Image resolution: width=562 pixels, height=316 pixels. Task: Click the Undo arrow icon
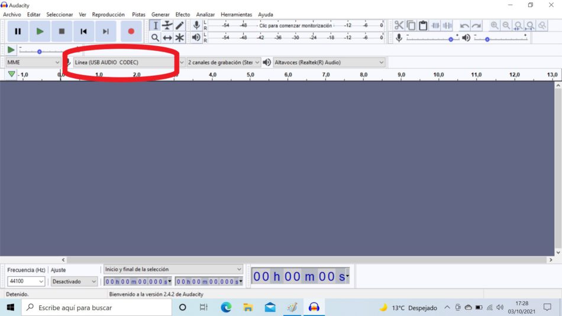[464, 25]
